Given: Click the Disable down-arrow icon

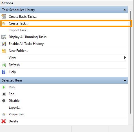Looking at the screenshot, I should tap(4, 101).
